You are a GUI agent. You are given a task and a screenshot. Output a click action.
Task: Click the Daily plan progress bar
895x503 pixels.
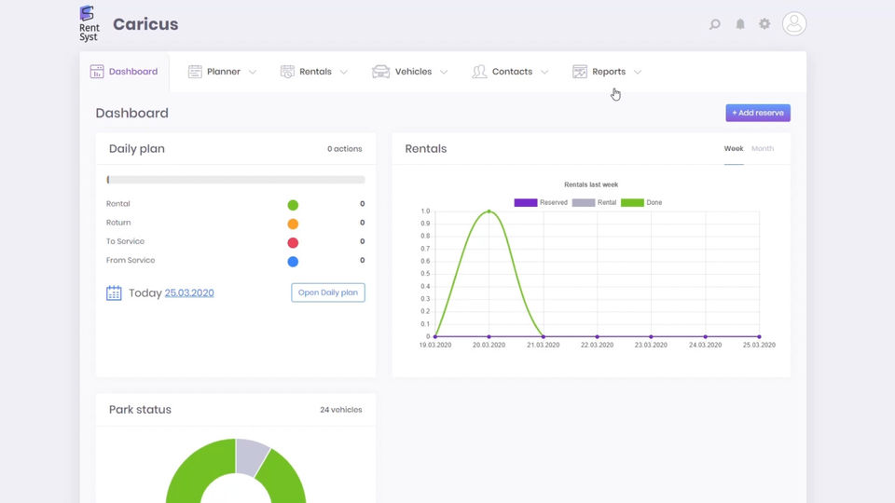[236, 180]
